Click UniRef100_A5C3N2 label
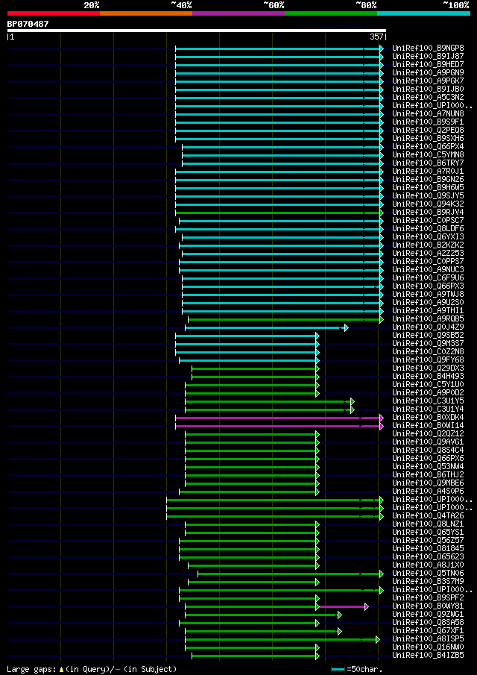 click(x=428, y=97)
